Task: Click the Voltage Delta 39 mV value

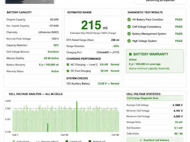Action: pyautogui.click(x=179, y=122)
